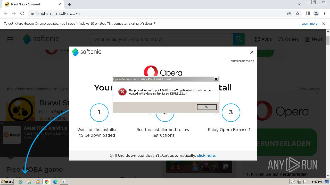Viewport: 330px width, 185px height.
Task: Open a new browser tab
Action: tap(70, 4)
